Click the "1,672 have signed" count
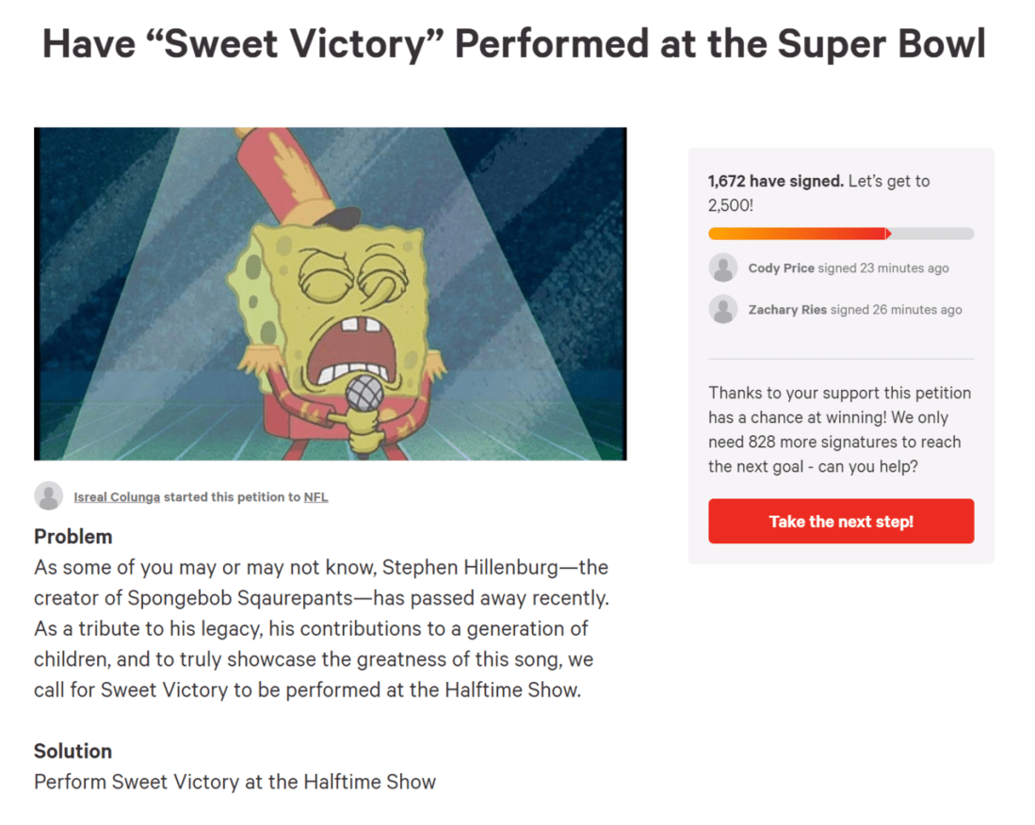1035x825 pixels. 775,181
